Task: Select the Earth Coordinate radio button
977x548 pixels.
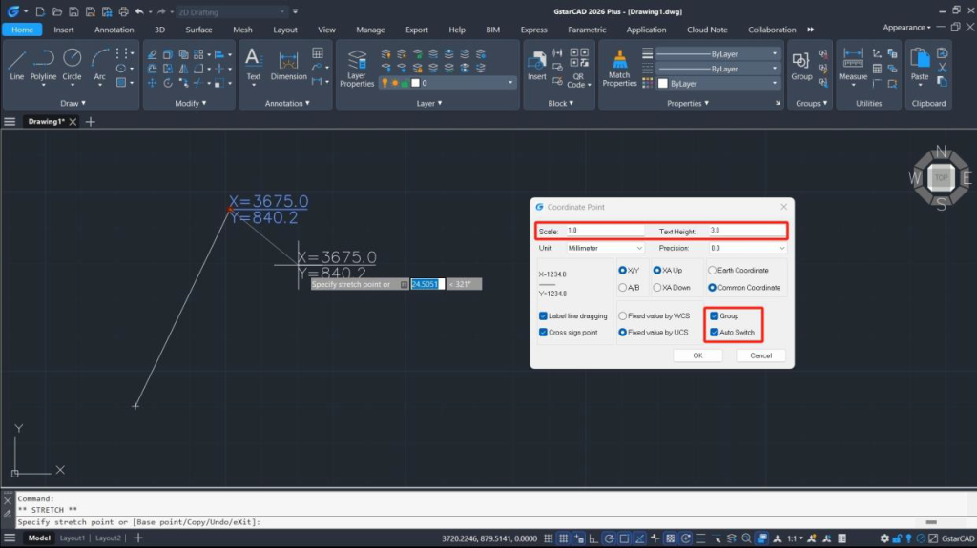Action: (x=713, y=271)
